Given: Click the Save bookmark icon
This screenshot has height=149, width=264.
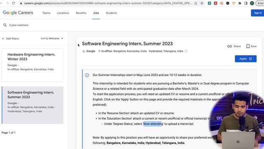Looking at the screenshot, I should pyautogui.click(x=248, y=46).
